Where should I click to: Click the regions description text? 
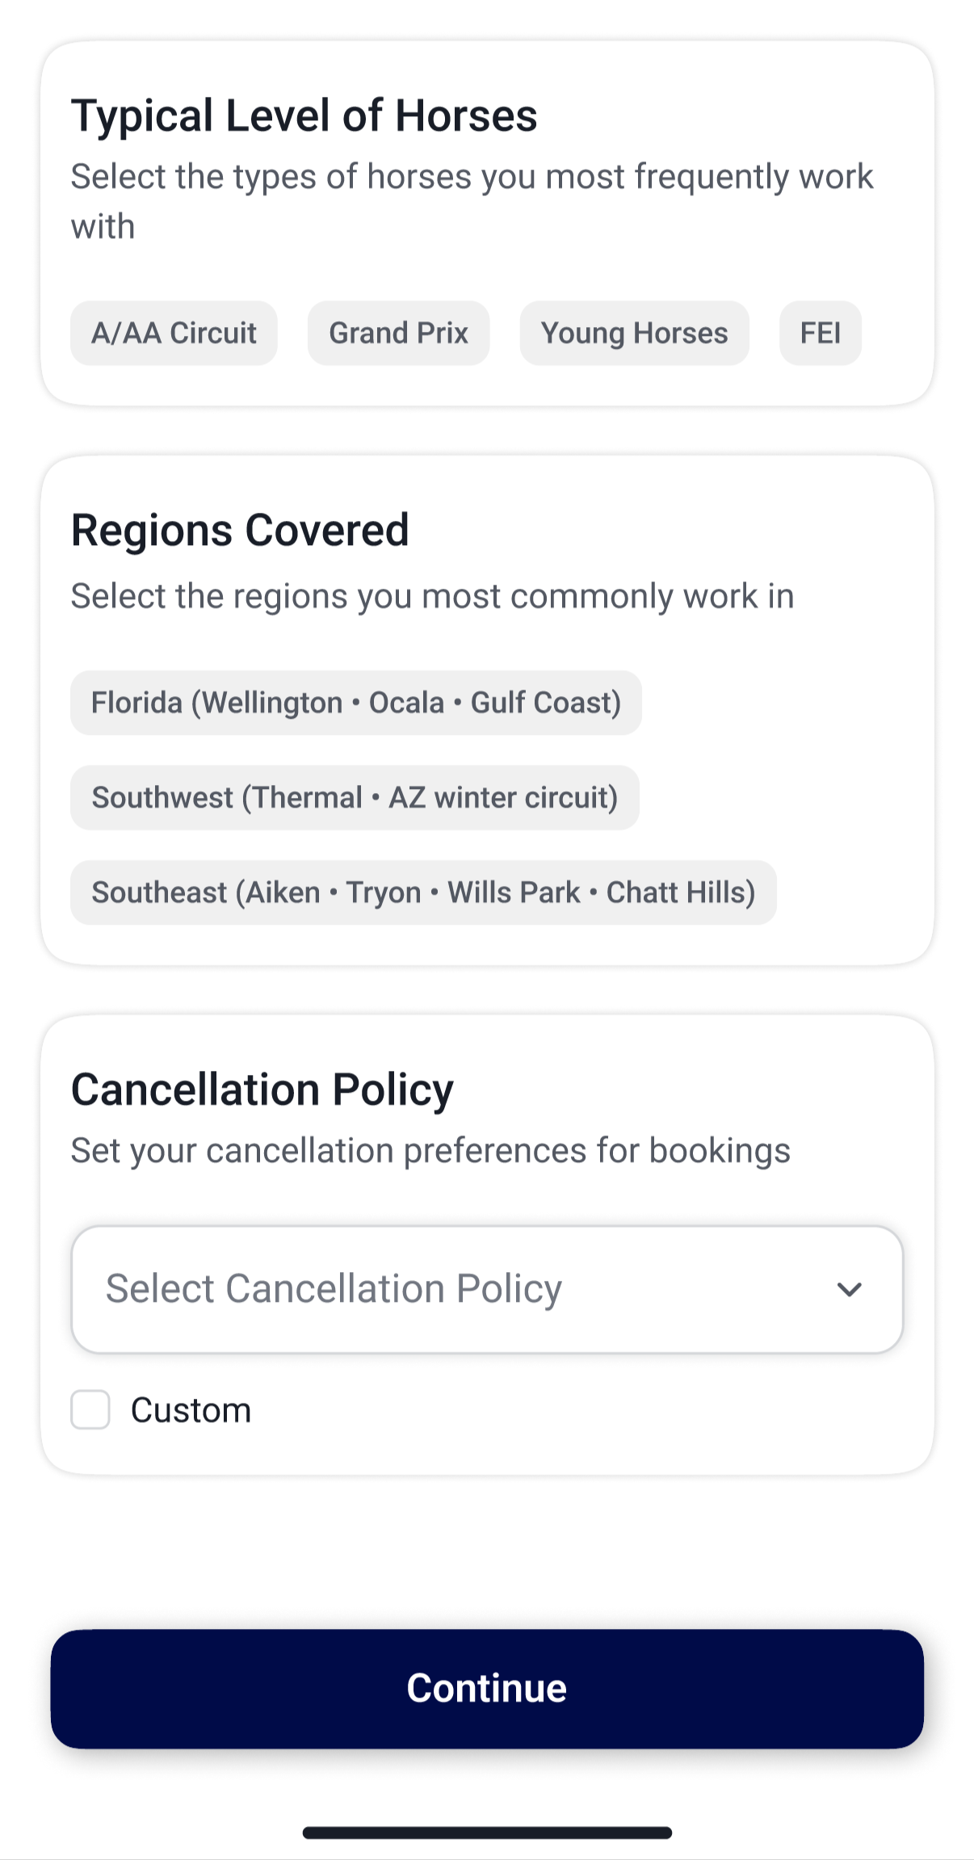[x=432, y=596]
